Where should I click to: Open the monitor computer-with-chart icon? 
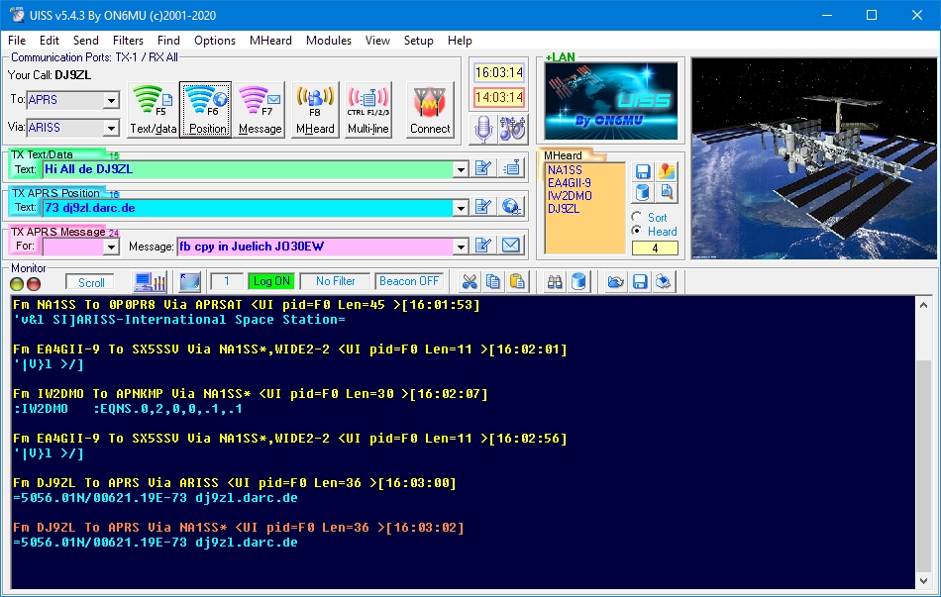[x=150, y=281]
